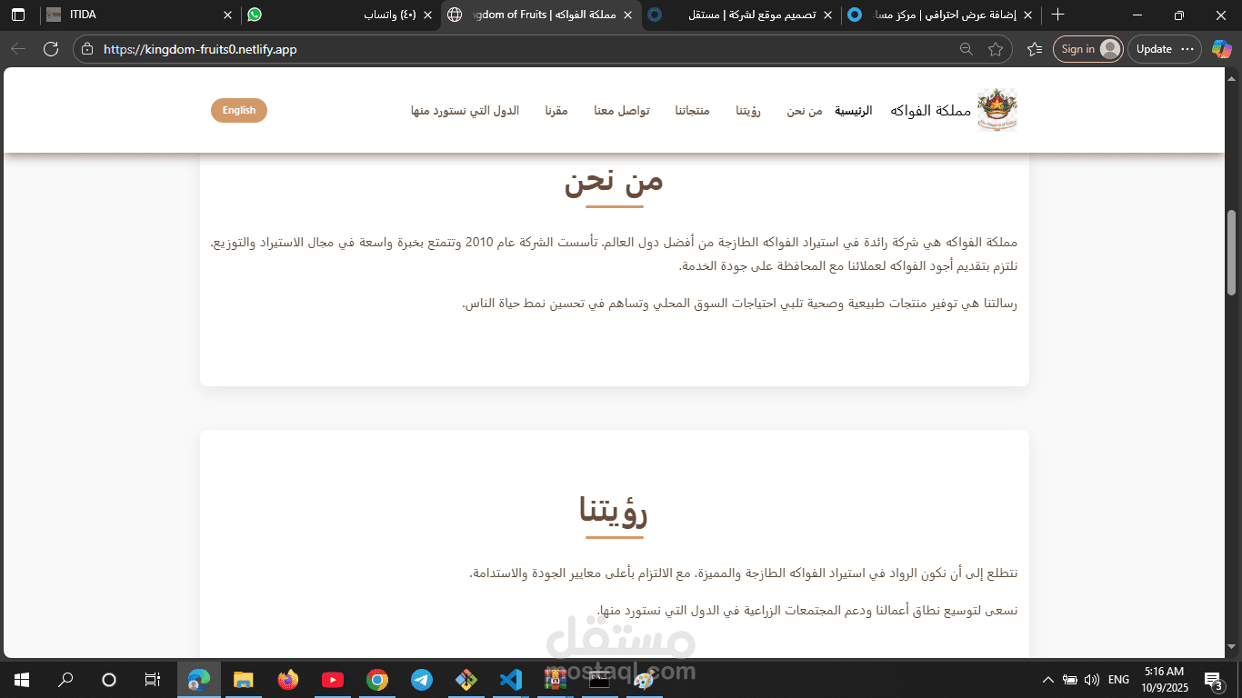The height and width of the screenshot is (698, 1242).
Task: Open a new browser tab
Action: point(1057,15)
